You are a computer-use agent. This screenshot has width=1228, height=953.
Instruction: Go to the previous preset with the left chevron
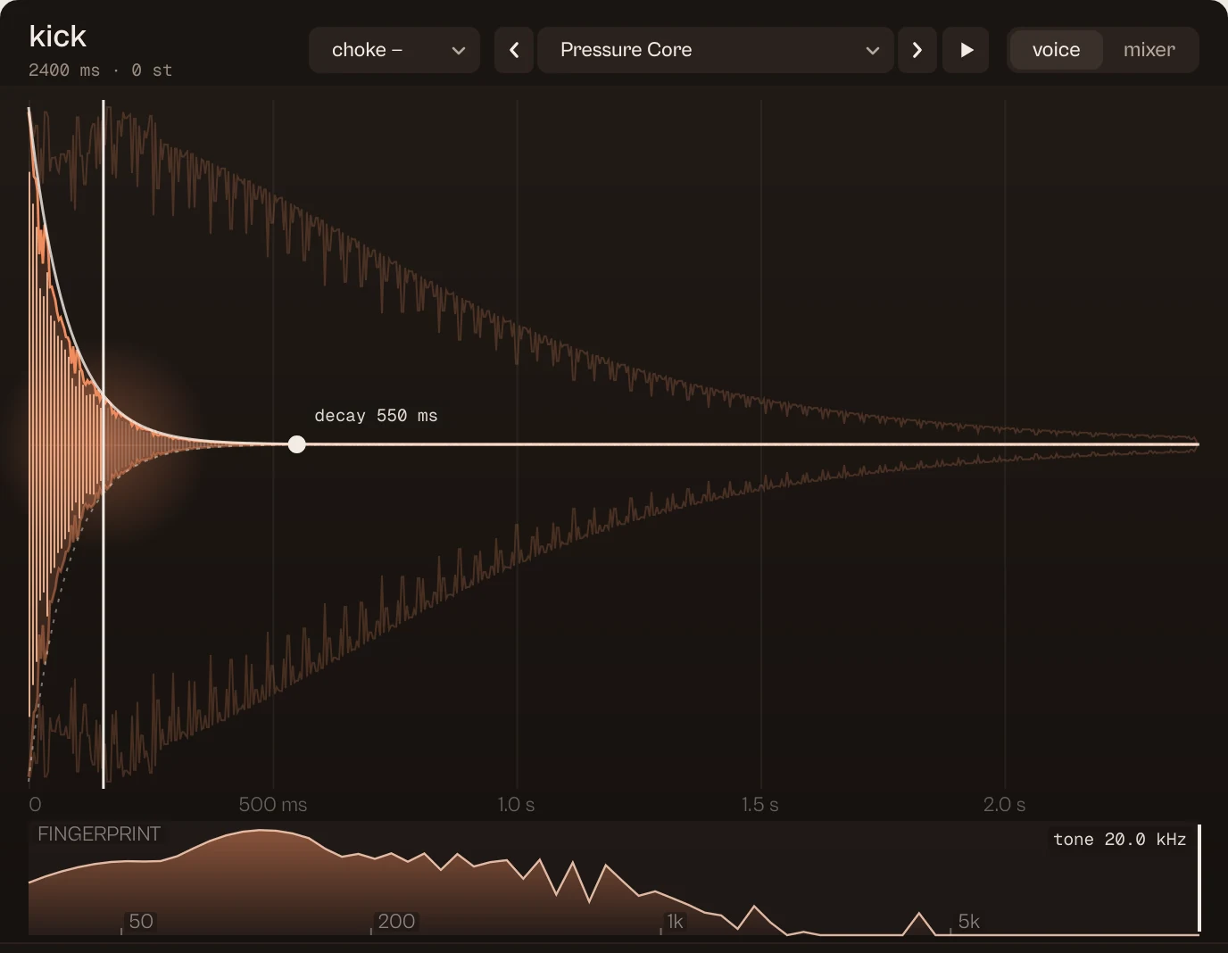click(514, 50)
